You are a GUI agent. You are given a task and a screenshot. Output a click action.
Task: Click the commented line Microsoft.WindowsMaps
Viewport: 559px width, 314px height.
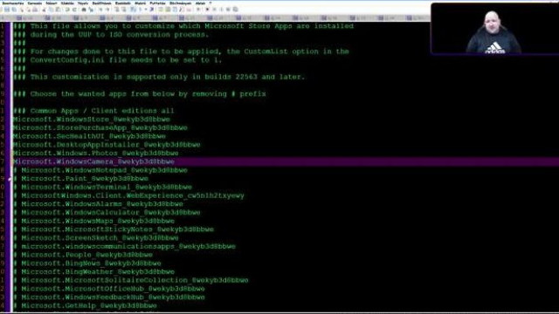click(94, 221)
